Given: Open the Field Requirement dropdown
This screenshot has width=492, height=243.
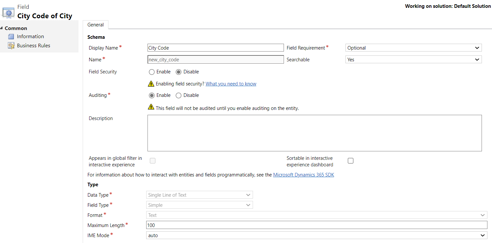Looking at the screenshot, I should [413, 48].
